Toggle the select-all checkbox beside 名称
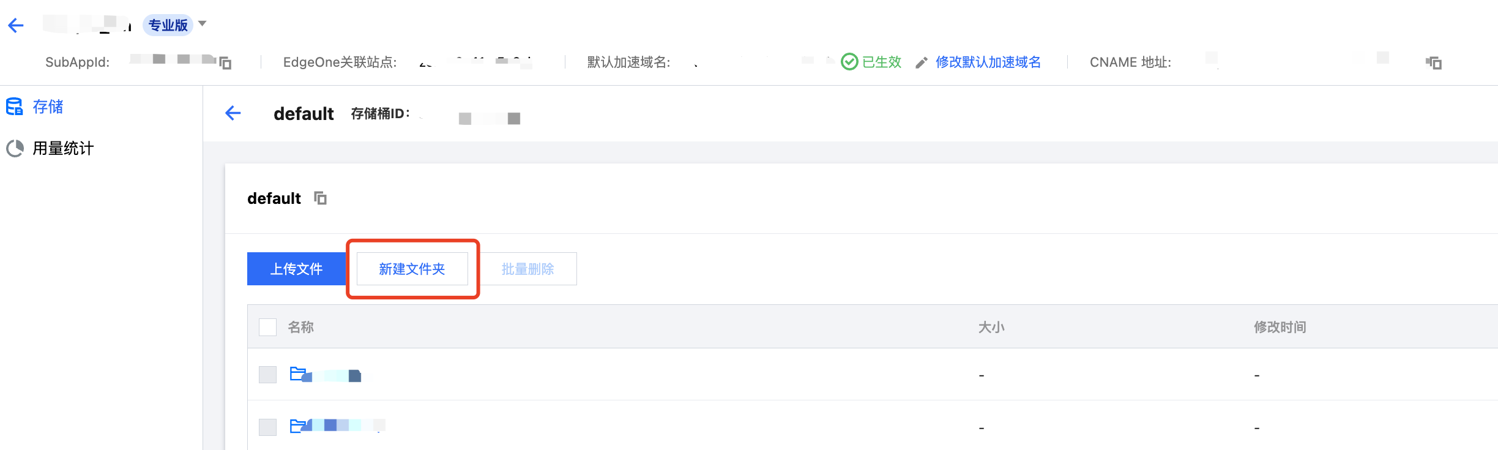The height and width of the screenshot is (450, 1498). 267,327
